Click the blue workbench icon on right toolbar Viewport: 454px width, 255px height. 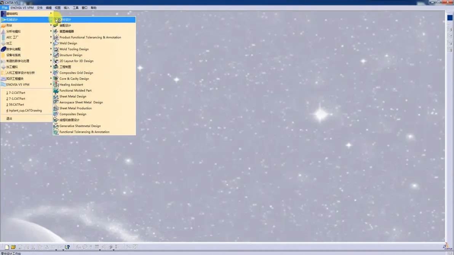tap(450, 17)
